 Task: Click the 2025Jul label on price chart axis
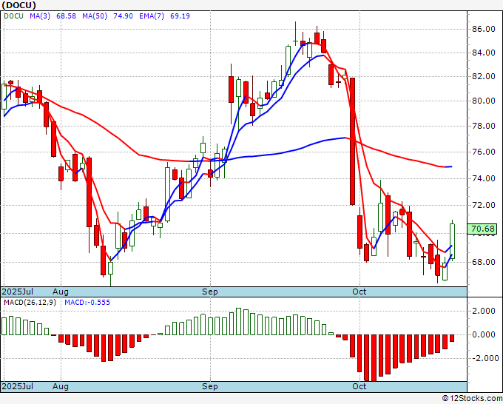18,292
